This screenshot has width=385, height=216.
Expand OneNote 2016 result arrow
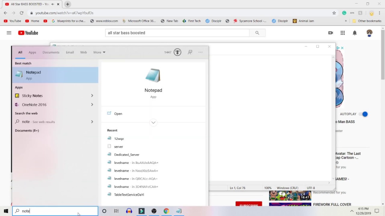click(92, 105)
